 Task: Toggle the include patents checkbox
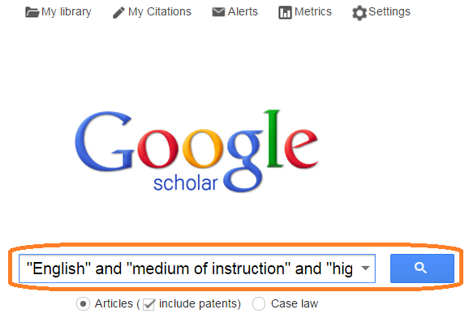pyautogui.click(x=148, y=304)
